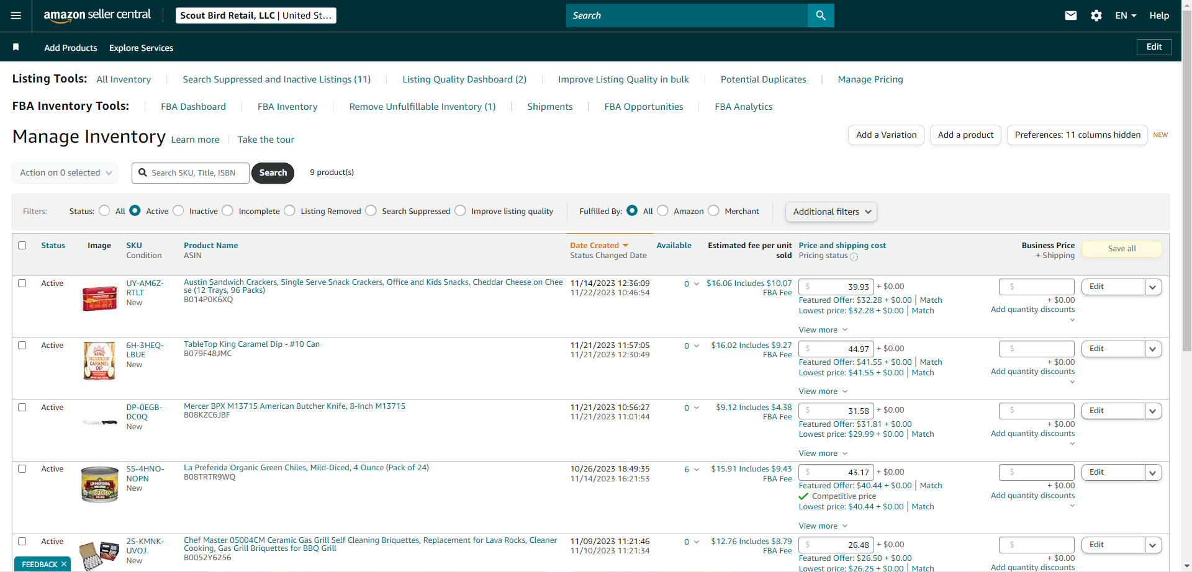The height and width of the screenshot is (572, 1192).
Task: Click business price field for Caramel Dip
Action: [1036, 349]
